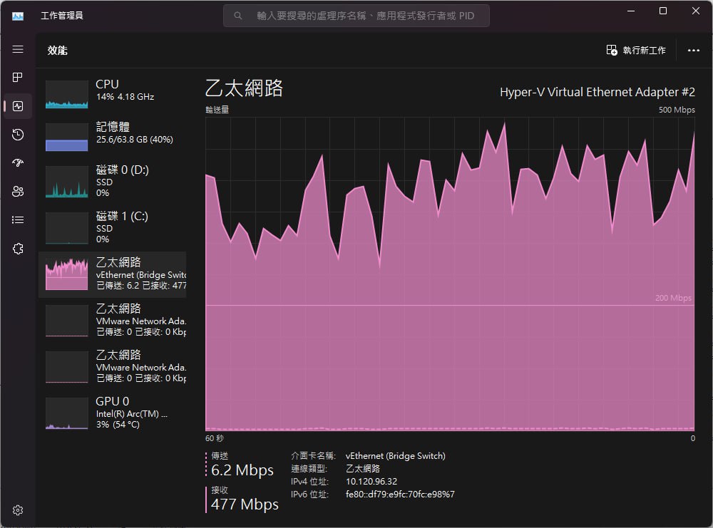The height and width of the screenshot is (528, 713).
Task: Click the Ethernet throughput graph
Action: (450, 274)
